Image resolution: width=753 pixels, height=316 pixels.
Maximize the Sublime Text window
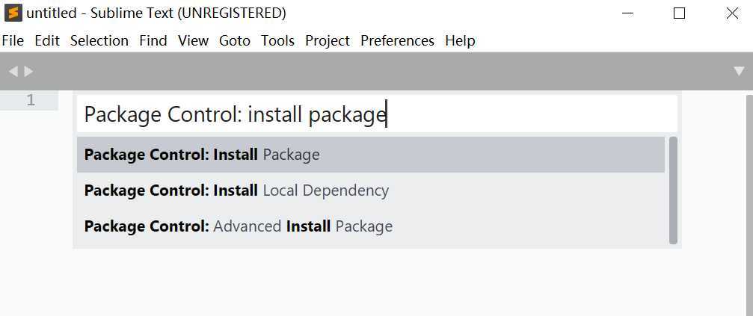point(679,13)
